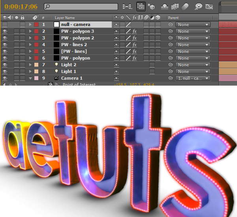
Task: Lock the PW - polygon 3 layer
Action: tap(23, 31)
